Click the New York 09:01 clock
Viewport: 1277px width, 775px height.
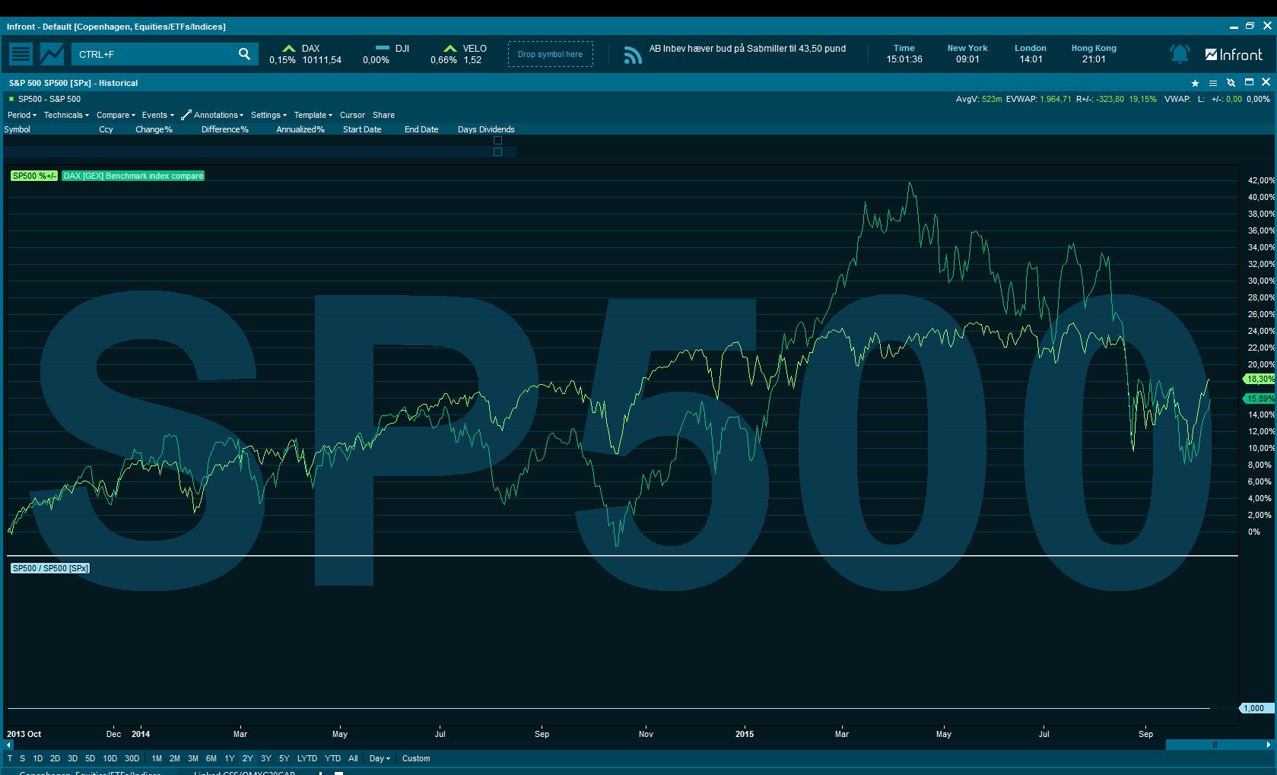(967, 53)
